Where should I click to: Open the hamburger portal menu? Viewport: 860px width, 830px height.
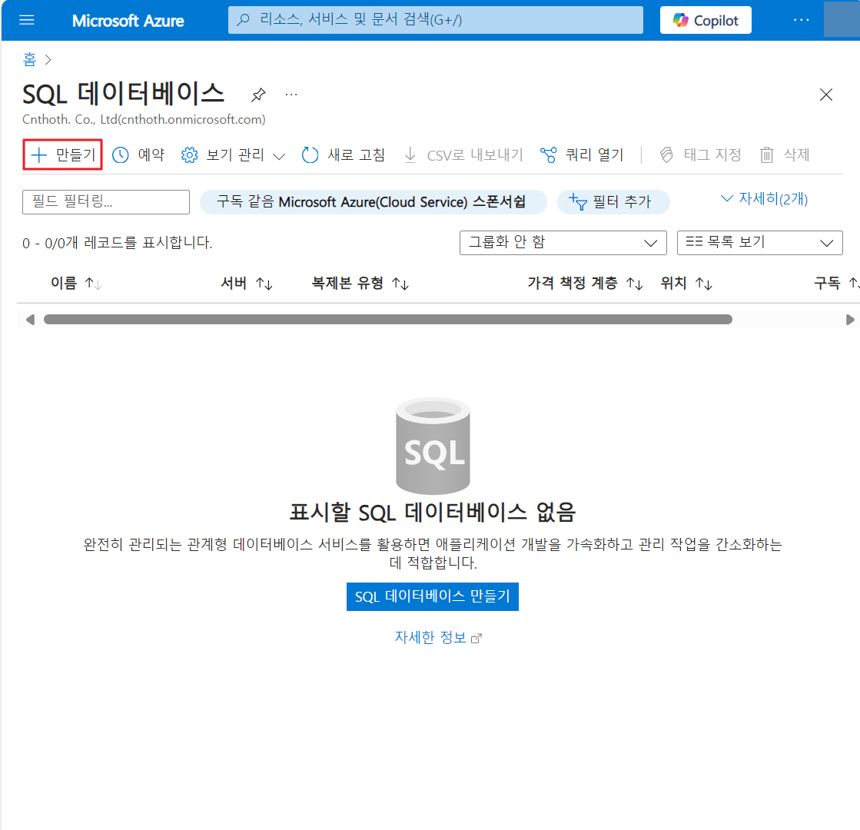coord(26,20)
